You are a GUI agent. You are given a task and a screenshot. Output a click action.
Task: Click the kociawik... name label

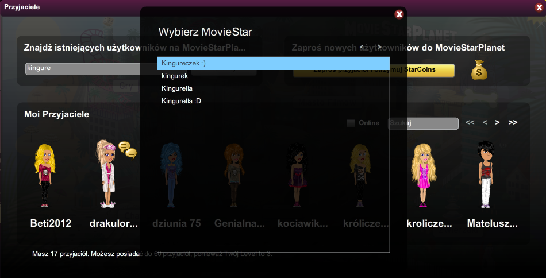[302, 223]
